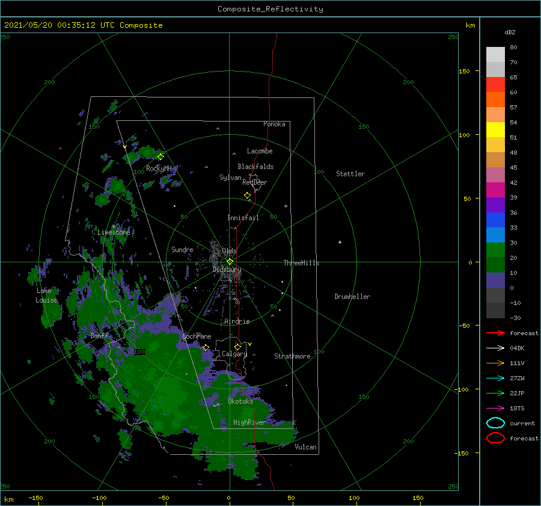Click the dBZ legend heading
Screen dimensions: 541x506
(x=510, y=32)
